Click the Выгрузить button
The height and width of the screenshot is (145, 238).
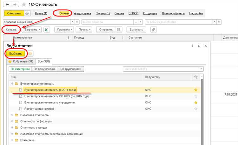136,30
